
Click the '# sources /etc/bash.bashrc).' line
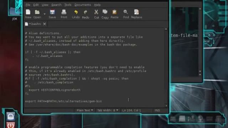point(50,75)
